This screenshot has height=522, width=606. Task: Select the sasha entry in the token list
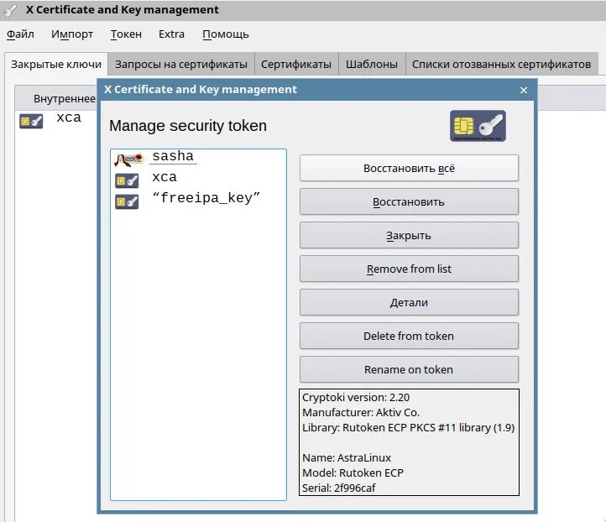173,156
